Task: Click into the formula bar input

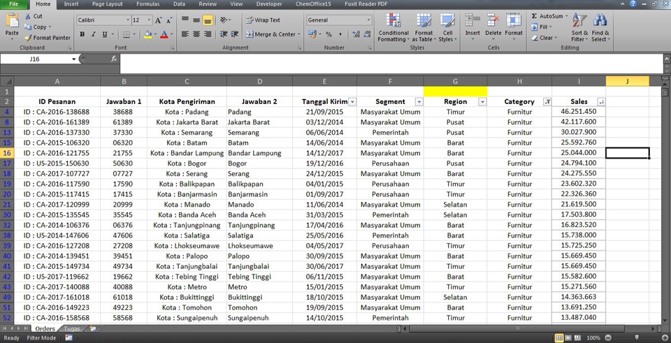Action: tap(391, 64)
